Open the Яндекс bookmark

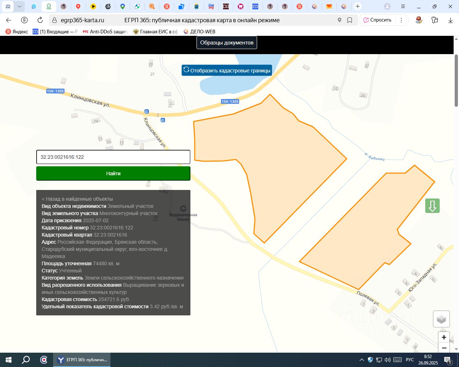[x=17, y=32]
